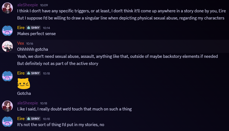Click the 10:09 timestamp
229x131 pixels.
(x=43, y=5)
